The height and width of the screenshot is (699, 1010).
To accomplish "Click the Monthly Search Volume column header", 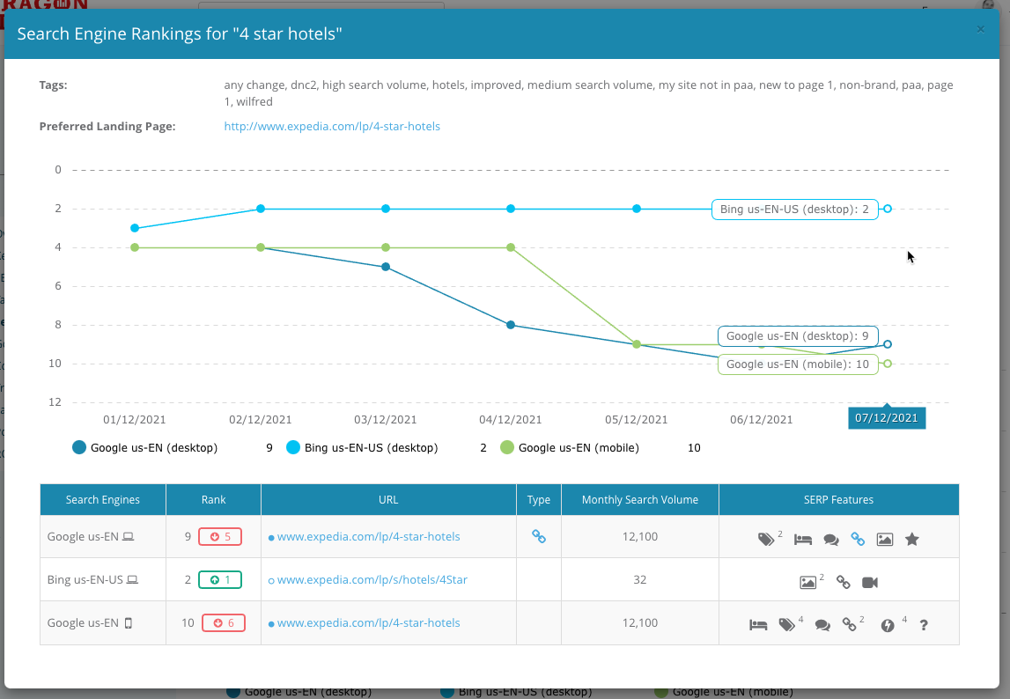I will point(640,499).
